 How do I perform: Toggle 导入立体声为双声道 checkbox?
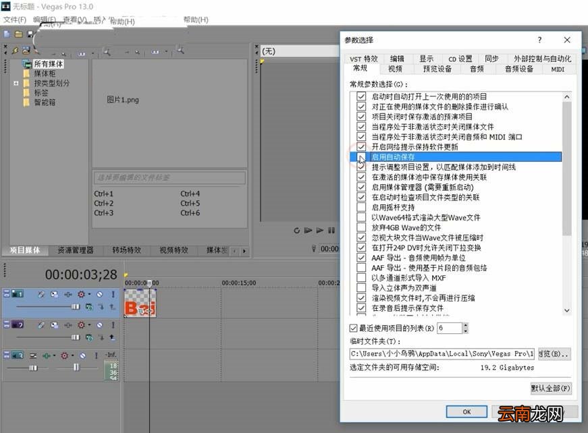tap(361, 288)
